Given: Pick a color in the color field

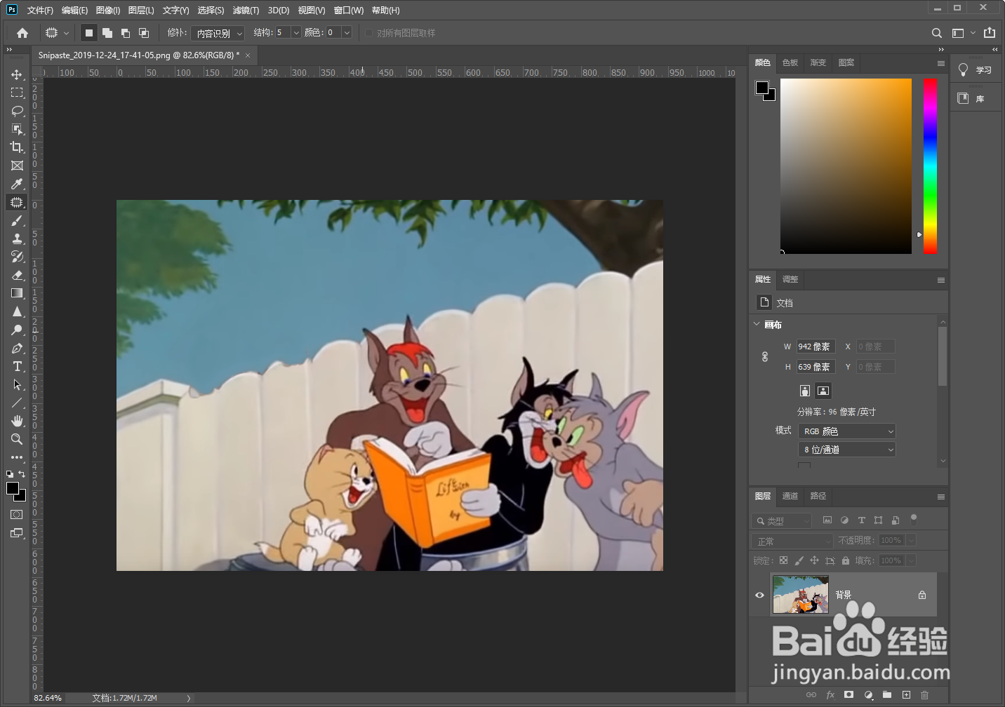Looking at the screenshot, I should [x=846, y=166].
